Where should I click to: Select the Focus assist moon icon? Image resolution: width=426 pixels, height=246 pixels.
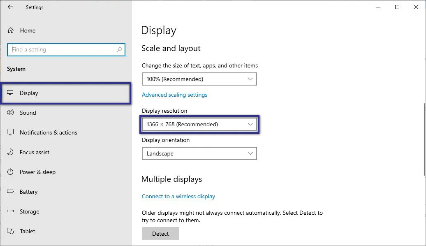pyautogui.click(x=9, y=152)
